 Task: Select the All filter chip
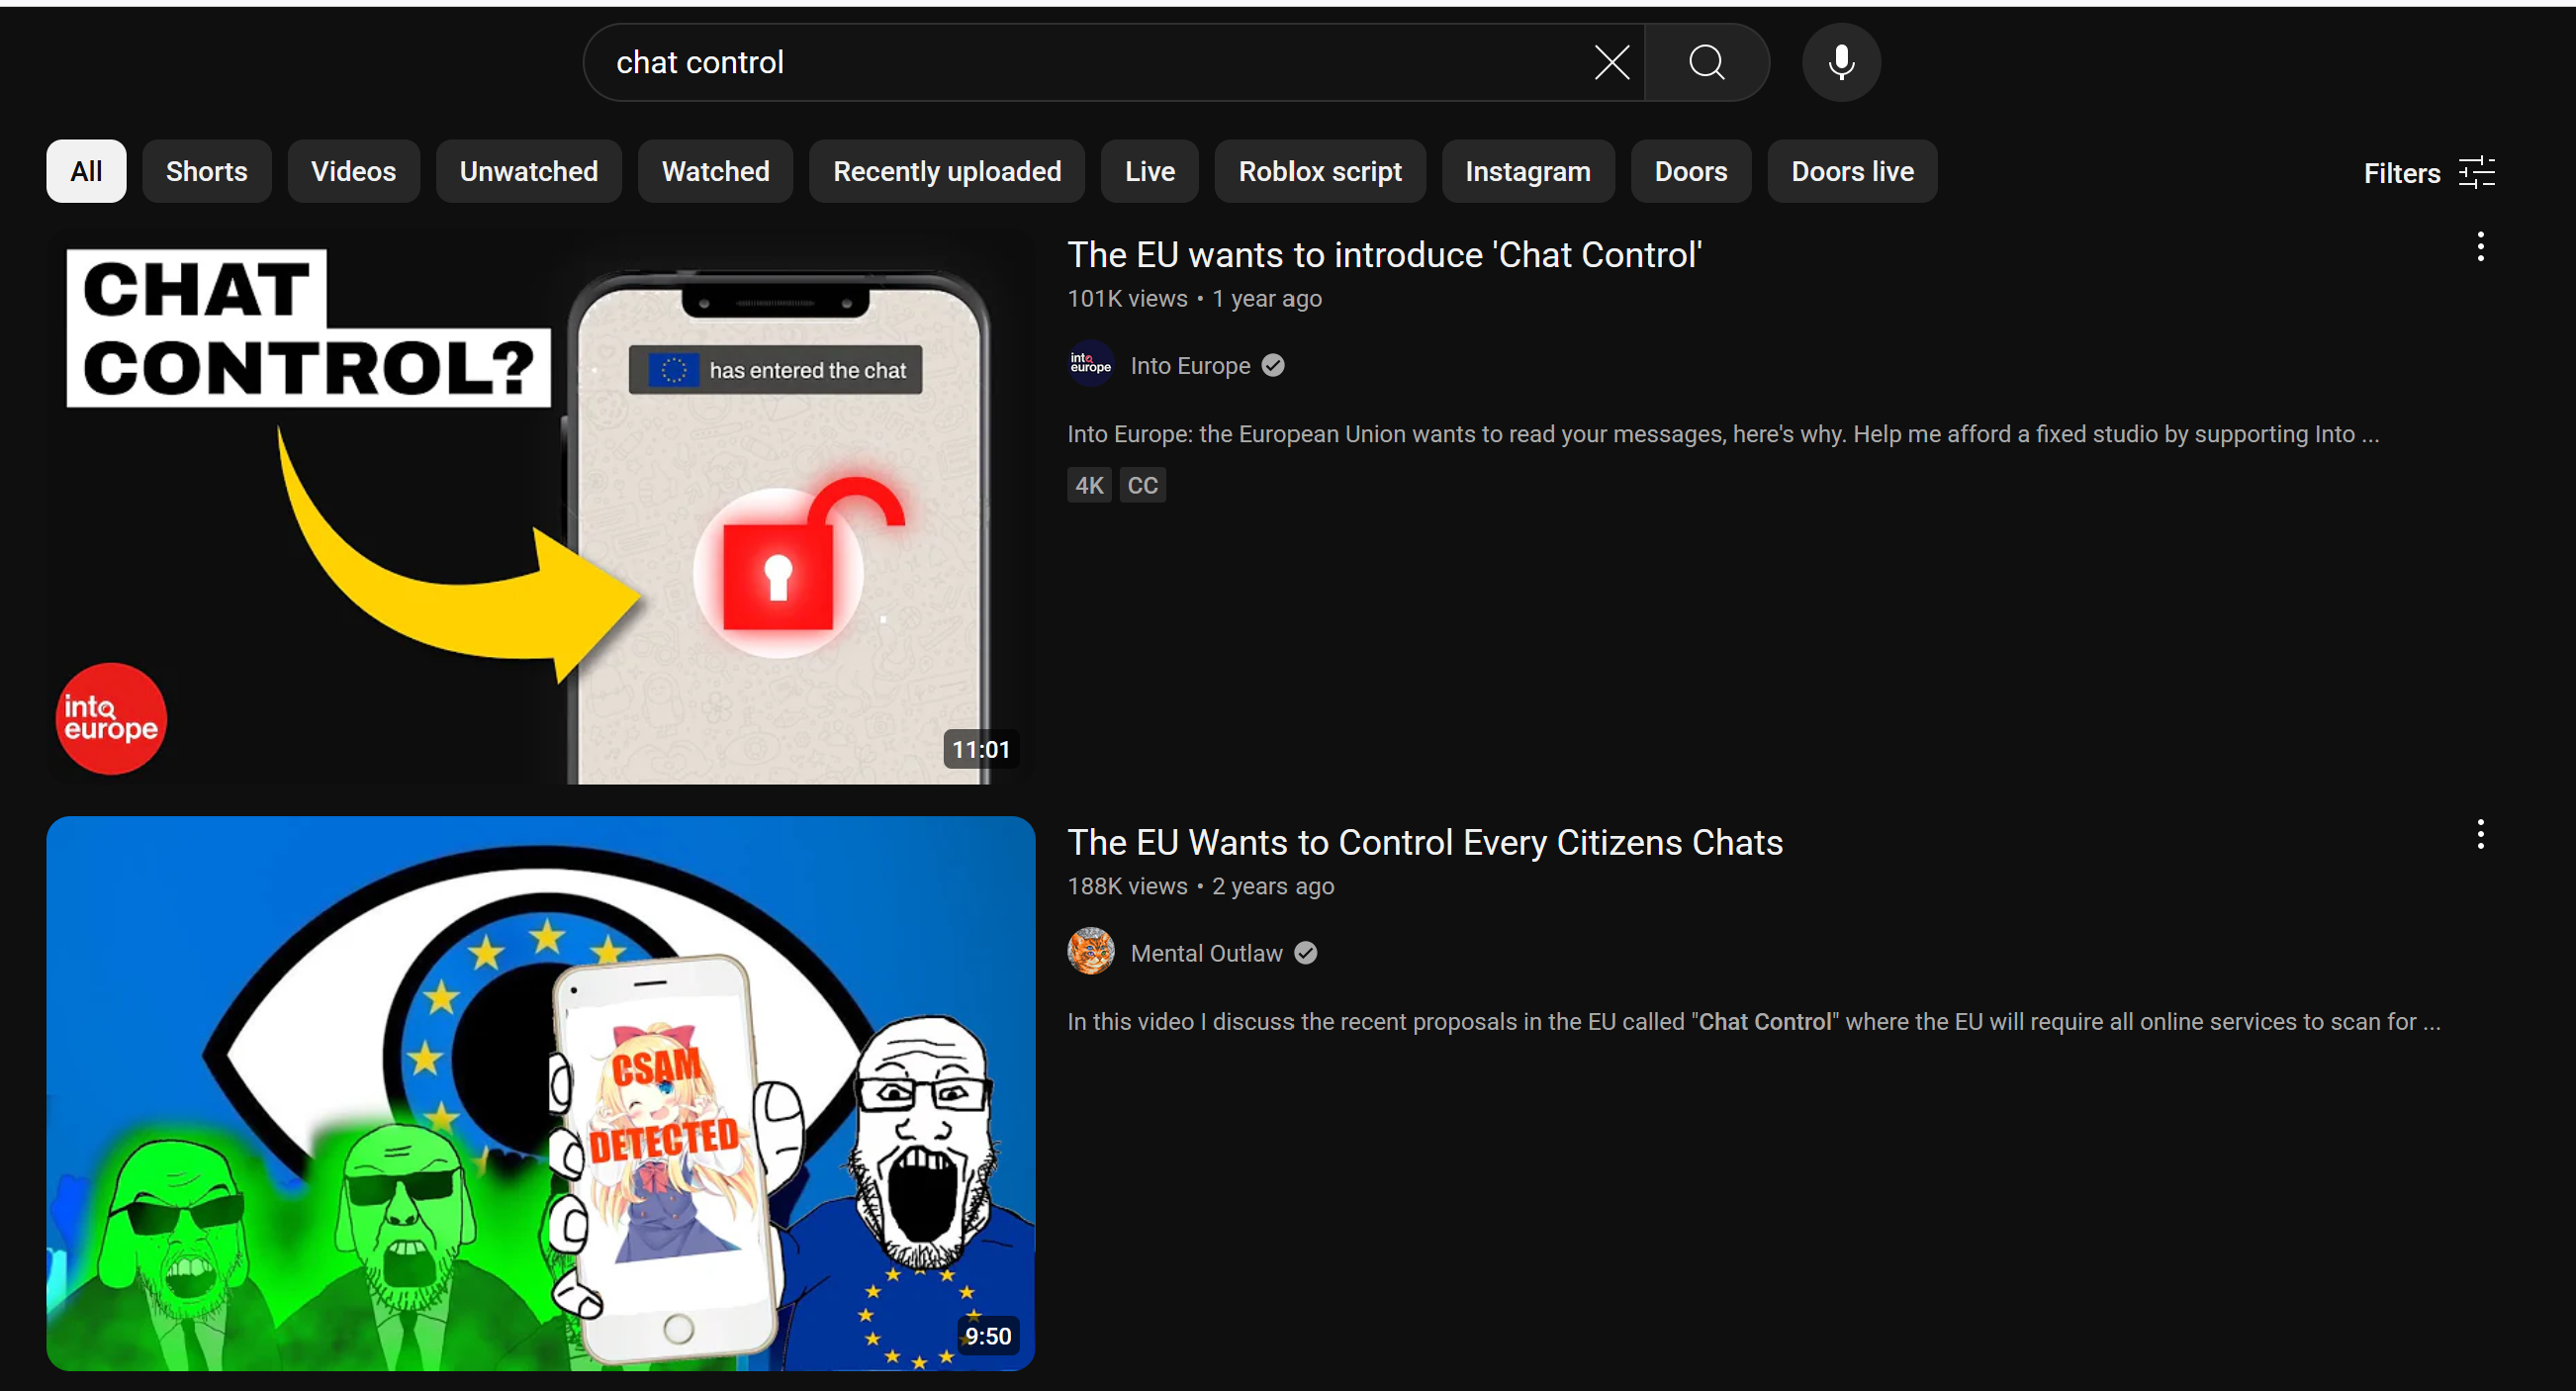pos(86,171)
